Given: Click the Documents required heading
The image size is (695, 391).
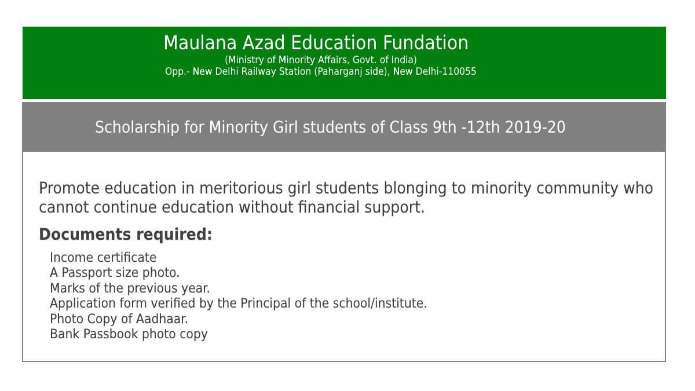Looking at the screenshot, I should click(125, 235).
